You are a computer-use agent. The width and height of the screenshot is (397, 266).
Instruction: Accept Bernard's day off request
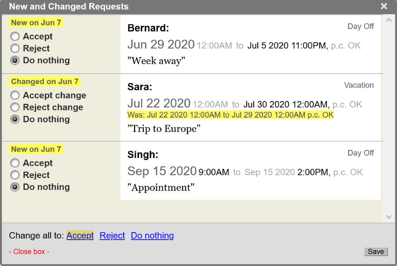point(15,36)
